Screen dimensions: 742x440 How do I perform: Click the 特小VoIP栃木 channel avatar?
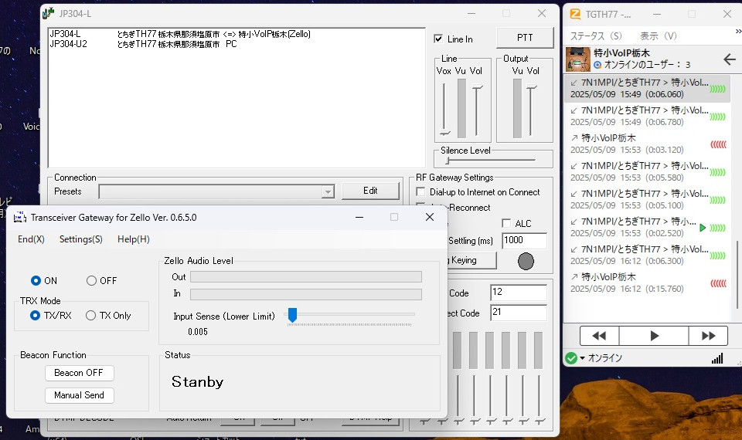pyautogui.click(x=579, y=59)
